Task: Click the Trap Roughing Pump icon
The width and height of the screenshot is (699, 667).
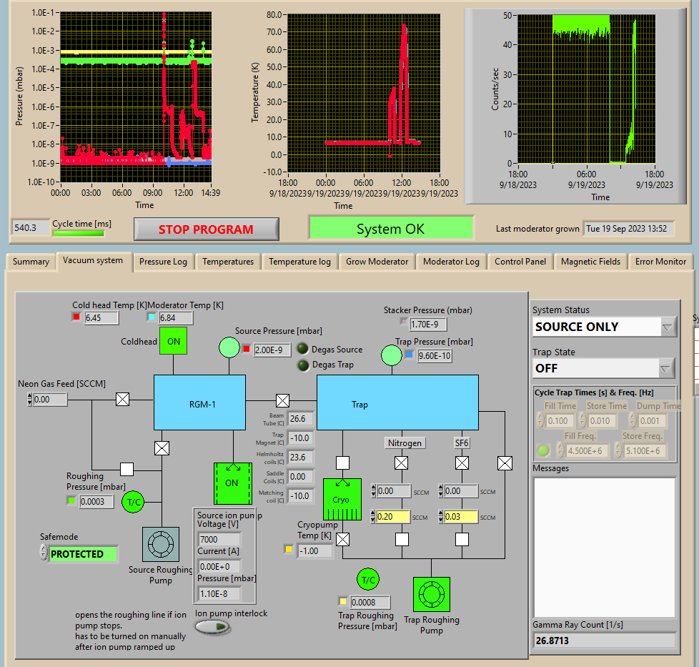Action: (x=431, y=595)
